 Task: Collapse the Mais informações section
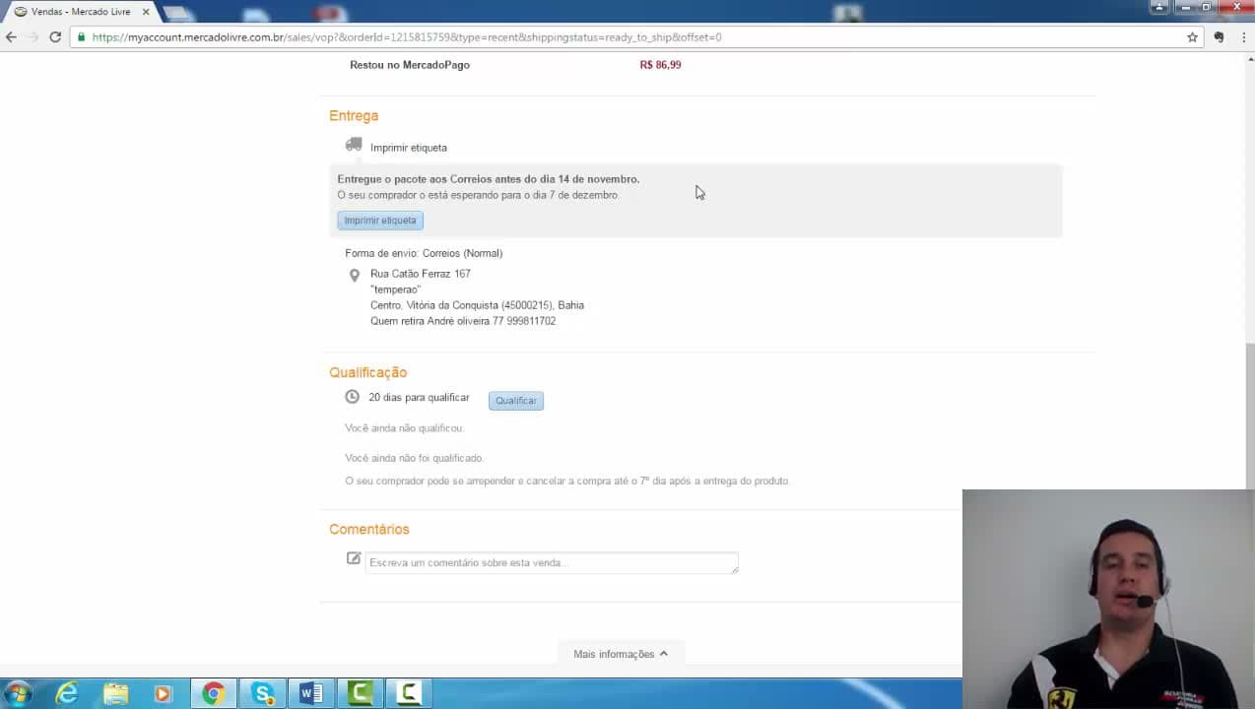(621, 654)
